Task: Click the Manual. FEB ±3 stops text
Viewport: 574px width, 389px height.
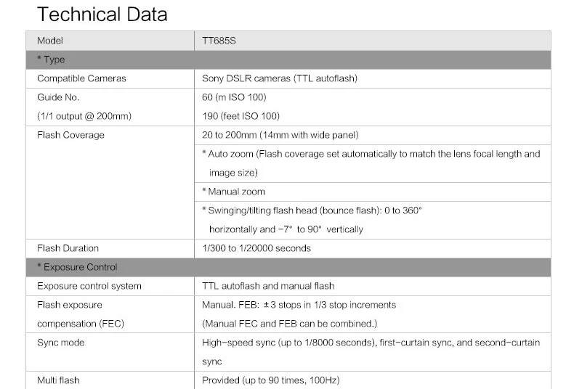Action: point(299,305)
